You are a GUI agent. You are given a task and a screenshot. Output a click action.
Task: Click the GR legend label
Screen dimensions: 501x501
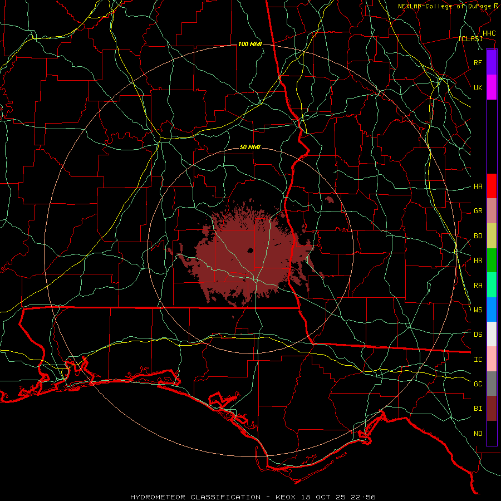(x=478, y=211)
